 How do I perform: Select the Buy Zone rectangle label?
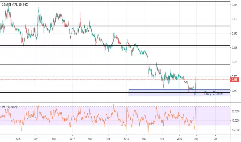click(213, 93)
